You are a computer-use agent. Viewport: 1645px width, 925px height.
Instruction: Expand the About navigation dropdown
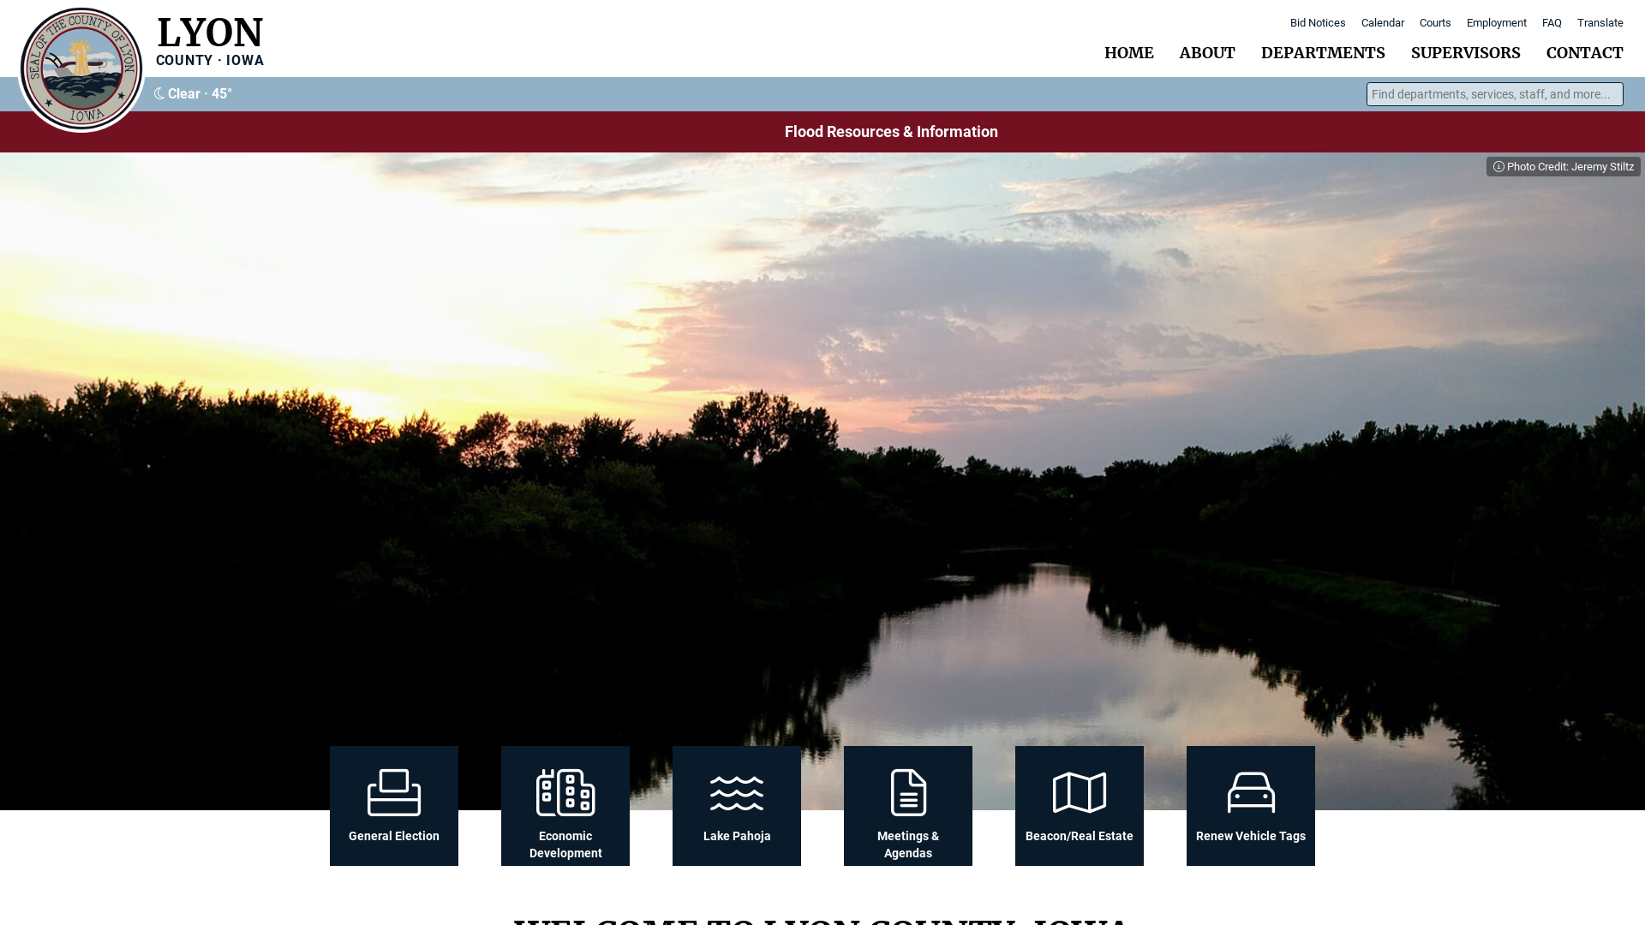(1208, 53)
